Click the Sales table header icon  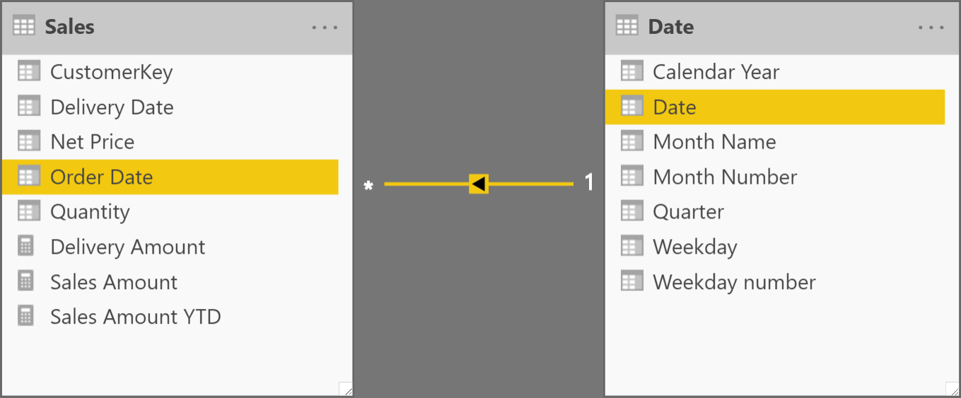pyautogui.click(x=24, y=27)
